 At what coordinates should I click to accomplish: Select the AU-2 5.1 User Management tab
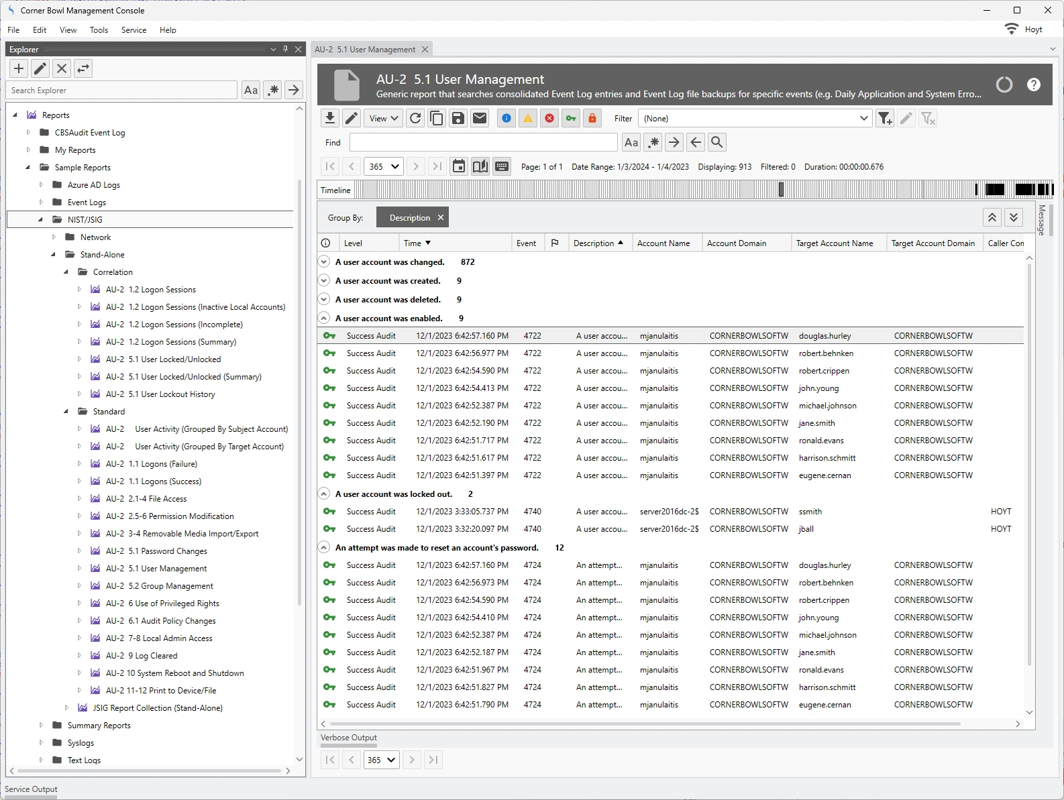tap(365, 50)
